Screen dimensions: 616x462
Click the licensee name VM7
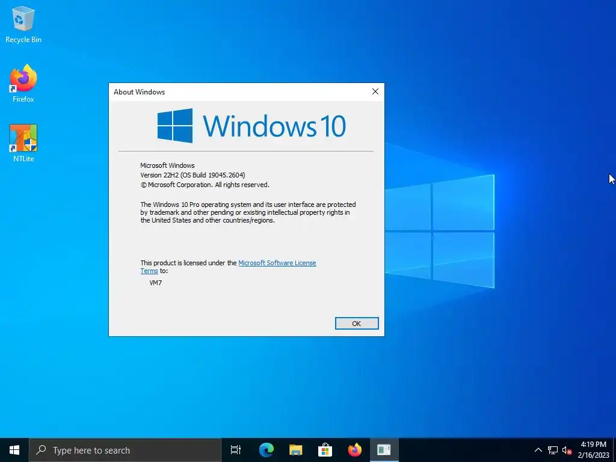[156, 283]
